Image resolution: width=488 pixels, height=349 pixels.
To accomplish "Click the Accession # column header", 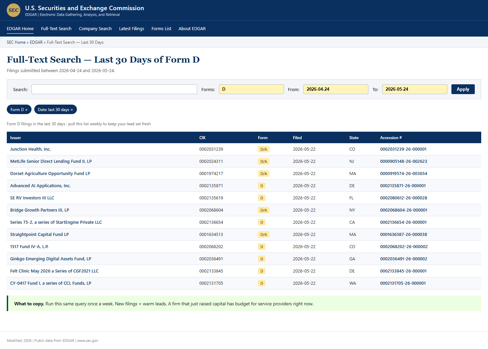I will coord(391,138).
